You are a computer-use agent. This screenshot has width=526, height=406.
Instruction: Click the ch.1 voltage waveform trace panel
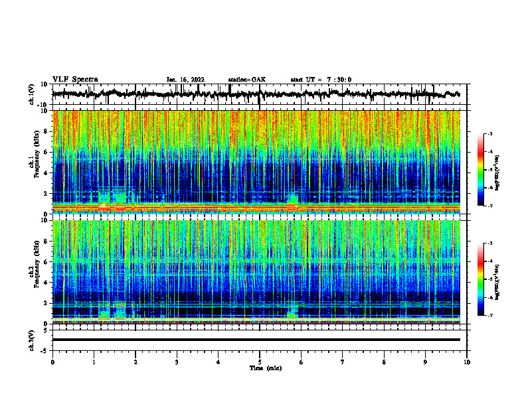pyautogui.click(x=260, y=94)
